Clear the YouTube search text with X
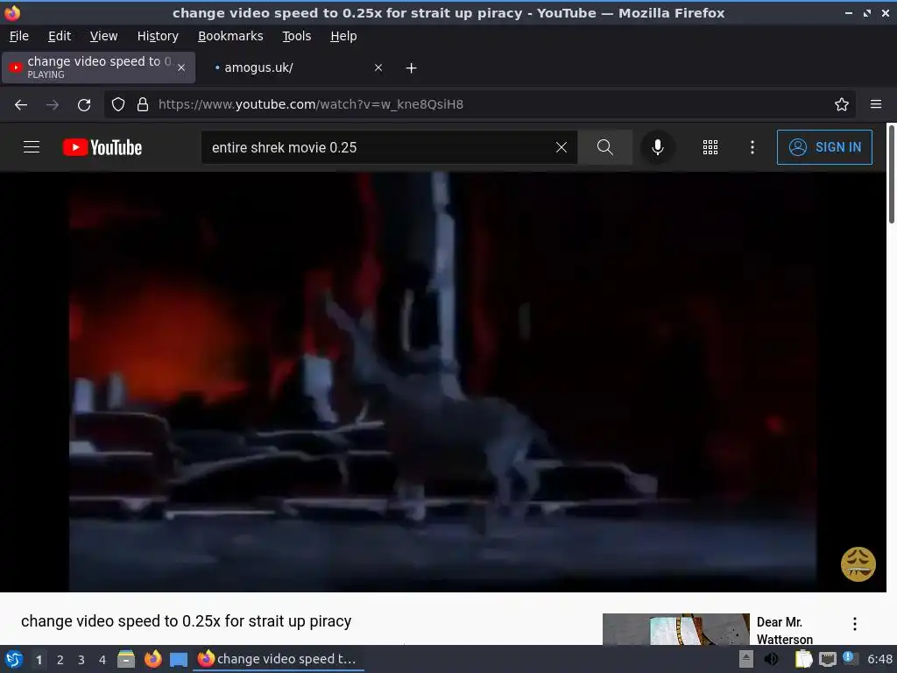Image resolution: width=897 pixels, height=673 pixels. click(562, 147)
